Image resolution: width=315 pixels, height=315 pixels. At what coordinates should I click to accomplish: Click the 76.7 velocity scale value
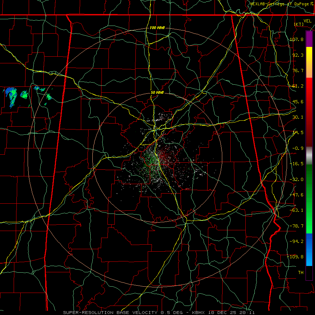[298, 70]
